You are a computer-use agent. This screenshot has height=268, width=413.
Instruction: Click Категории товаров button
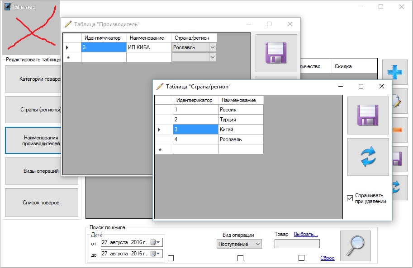click(33, 79)
